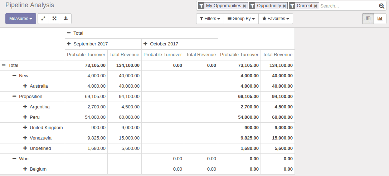Open the Measures dropdown
Viewport: 389px width, 176px height.
click(21, 19)
